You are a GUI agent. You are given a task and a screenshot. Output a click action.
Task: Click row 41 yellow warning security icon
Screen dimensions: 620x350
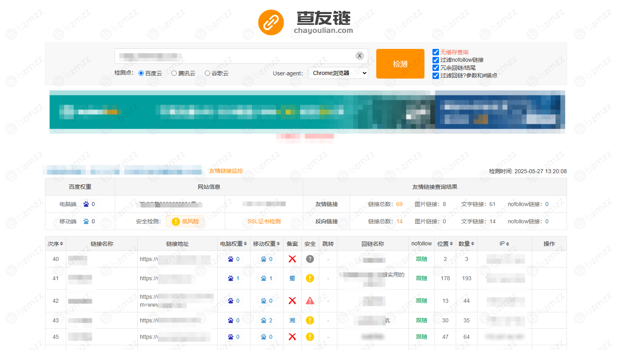pyautogui.click(x=310, y=278)
